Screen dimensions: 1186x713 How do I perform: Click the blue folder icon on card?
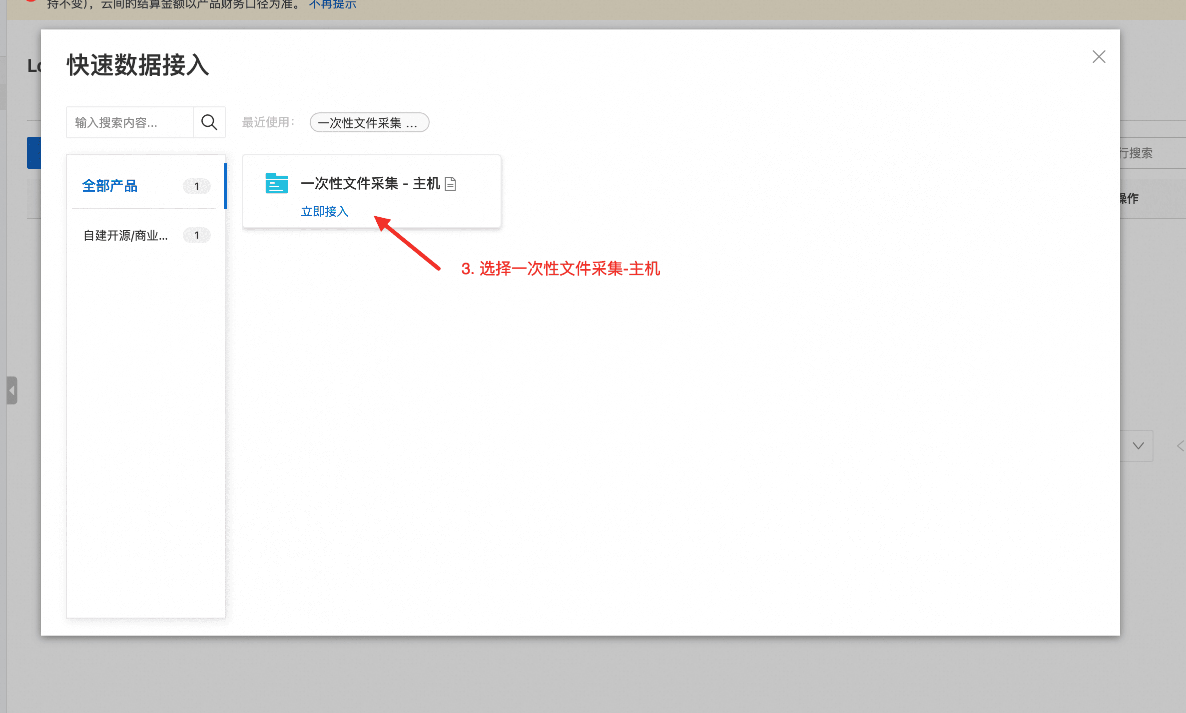tap(276, 183)
